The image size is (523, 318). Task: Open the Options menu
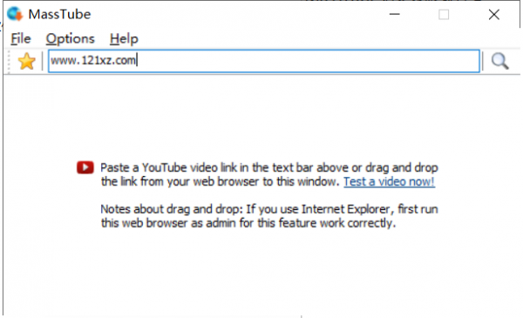pos(70,39)
